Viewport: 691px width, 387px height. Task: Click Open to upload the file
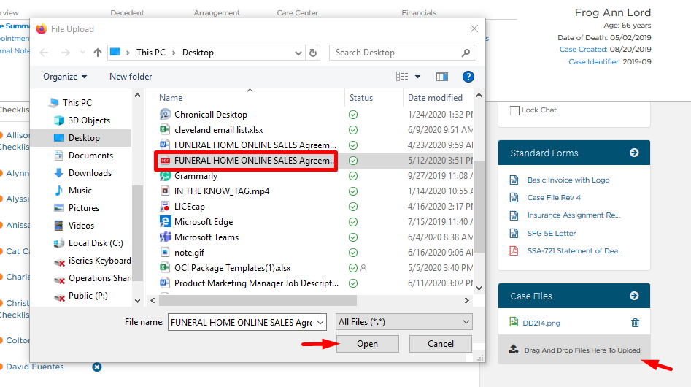coord(368,344)
